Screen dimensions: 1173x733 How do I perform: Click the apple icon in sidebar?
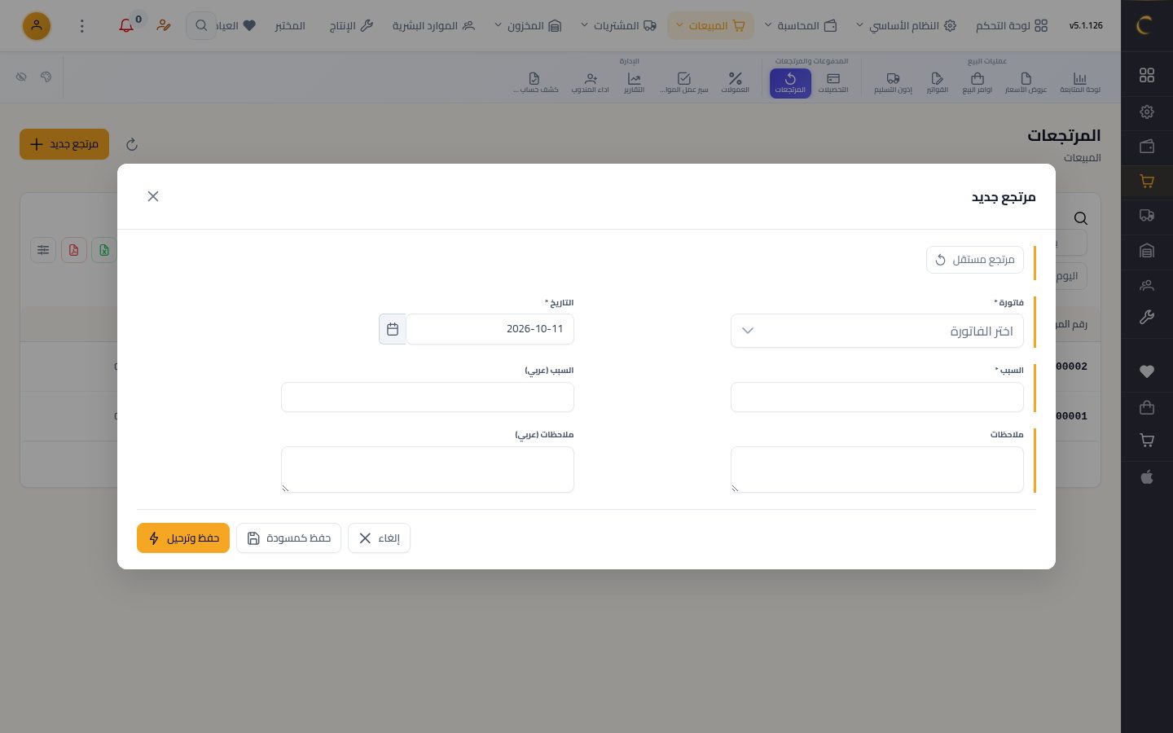(x=1147, y=476)
